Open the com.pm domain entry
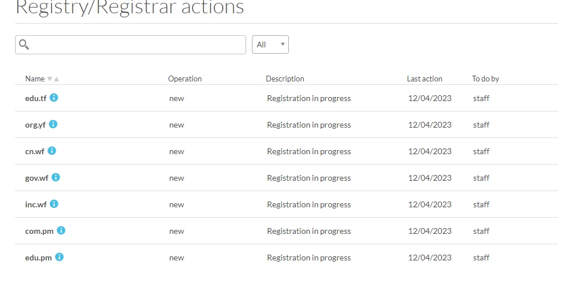 (x=39, y=231)
